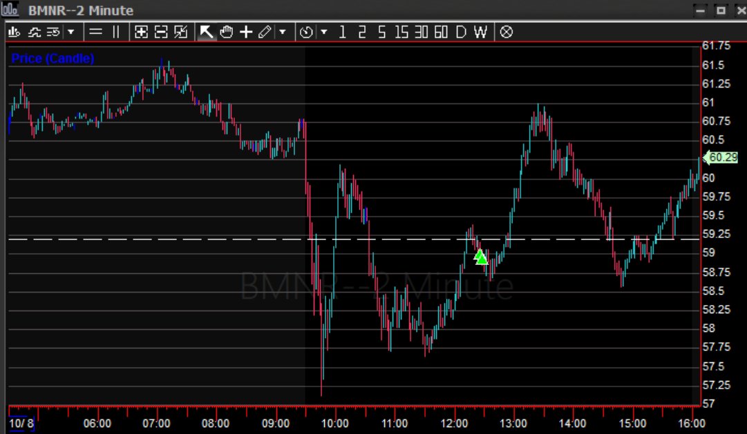Click the 61.5 price axis label
The image size is (747, 434).
click(713, 65)
